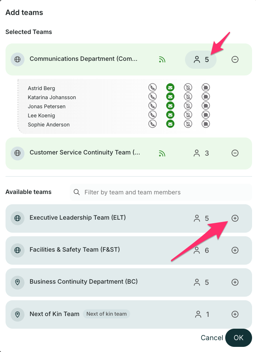Focus the filter by team search field
The image size is (256, 352).
pos(161,192)
